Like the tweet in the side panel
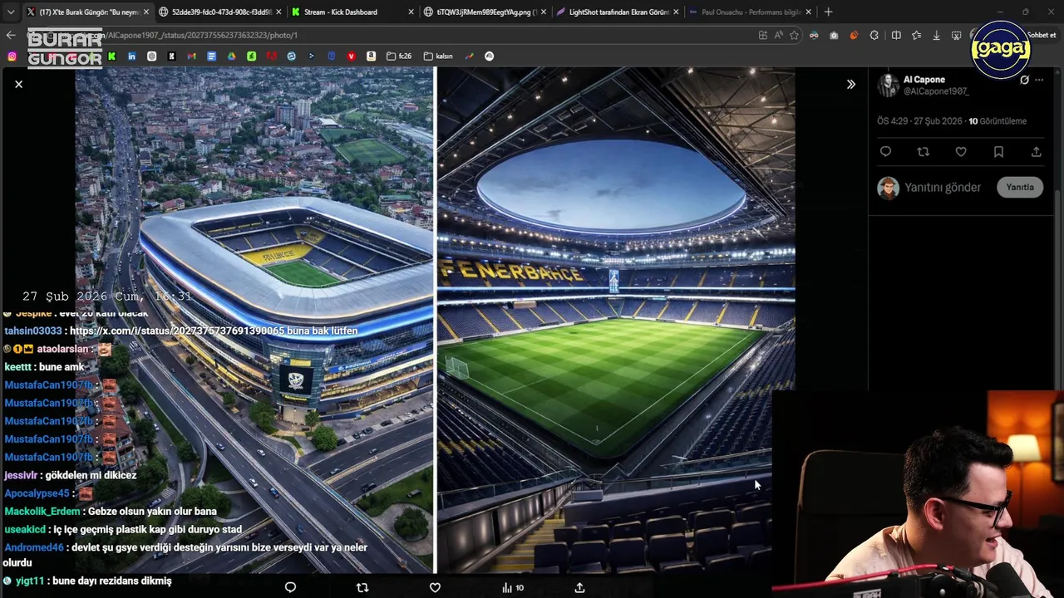The image size is (1064, 598). tap(960, 152)
